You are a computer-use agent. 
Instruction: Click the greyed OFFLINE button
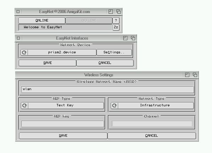(89, 20)
